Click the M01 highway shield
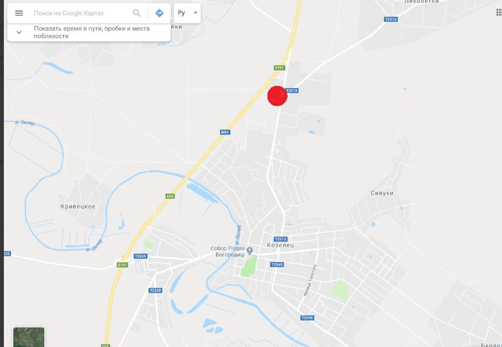 pos(225,132)
